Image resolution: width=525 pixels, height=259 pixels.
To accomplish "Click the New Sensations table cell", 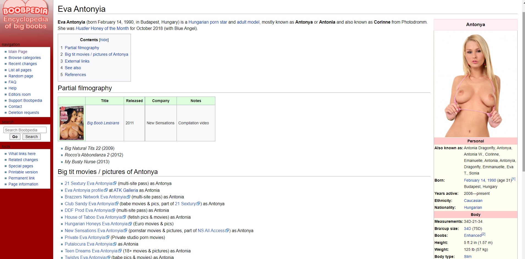I will click(161, 123).
